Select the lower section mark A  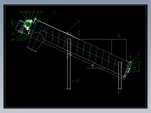tap(118, 94)
